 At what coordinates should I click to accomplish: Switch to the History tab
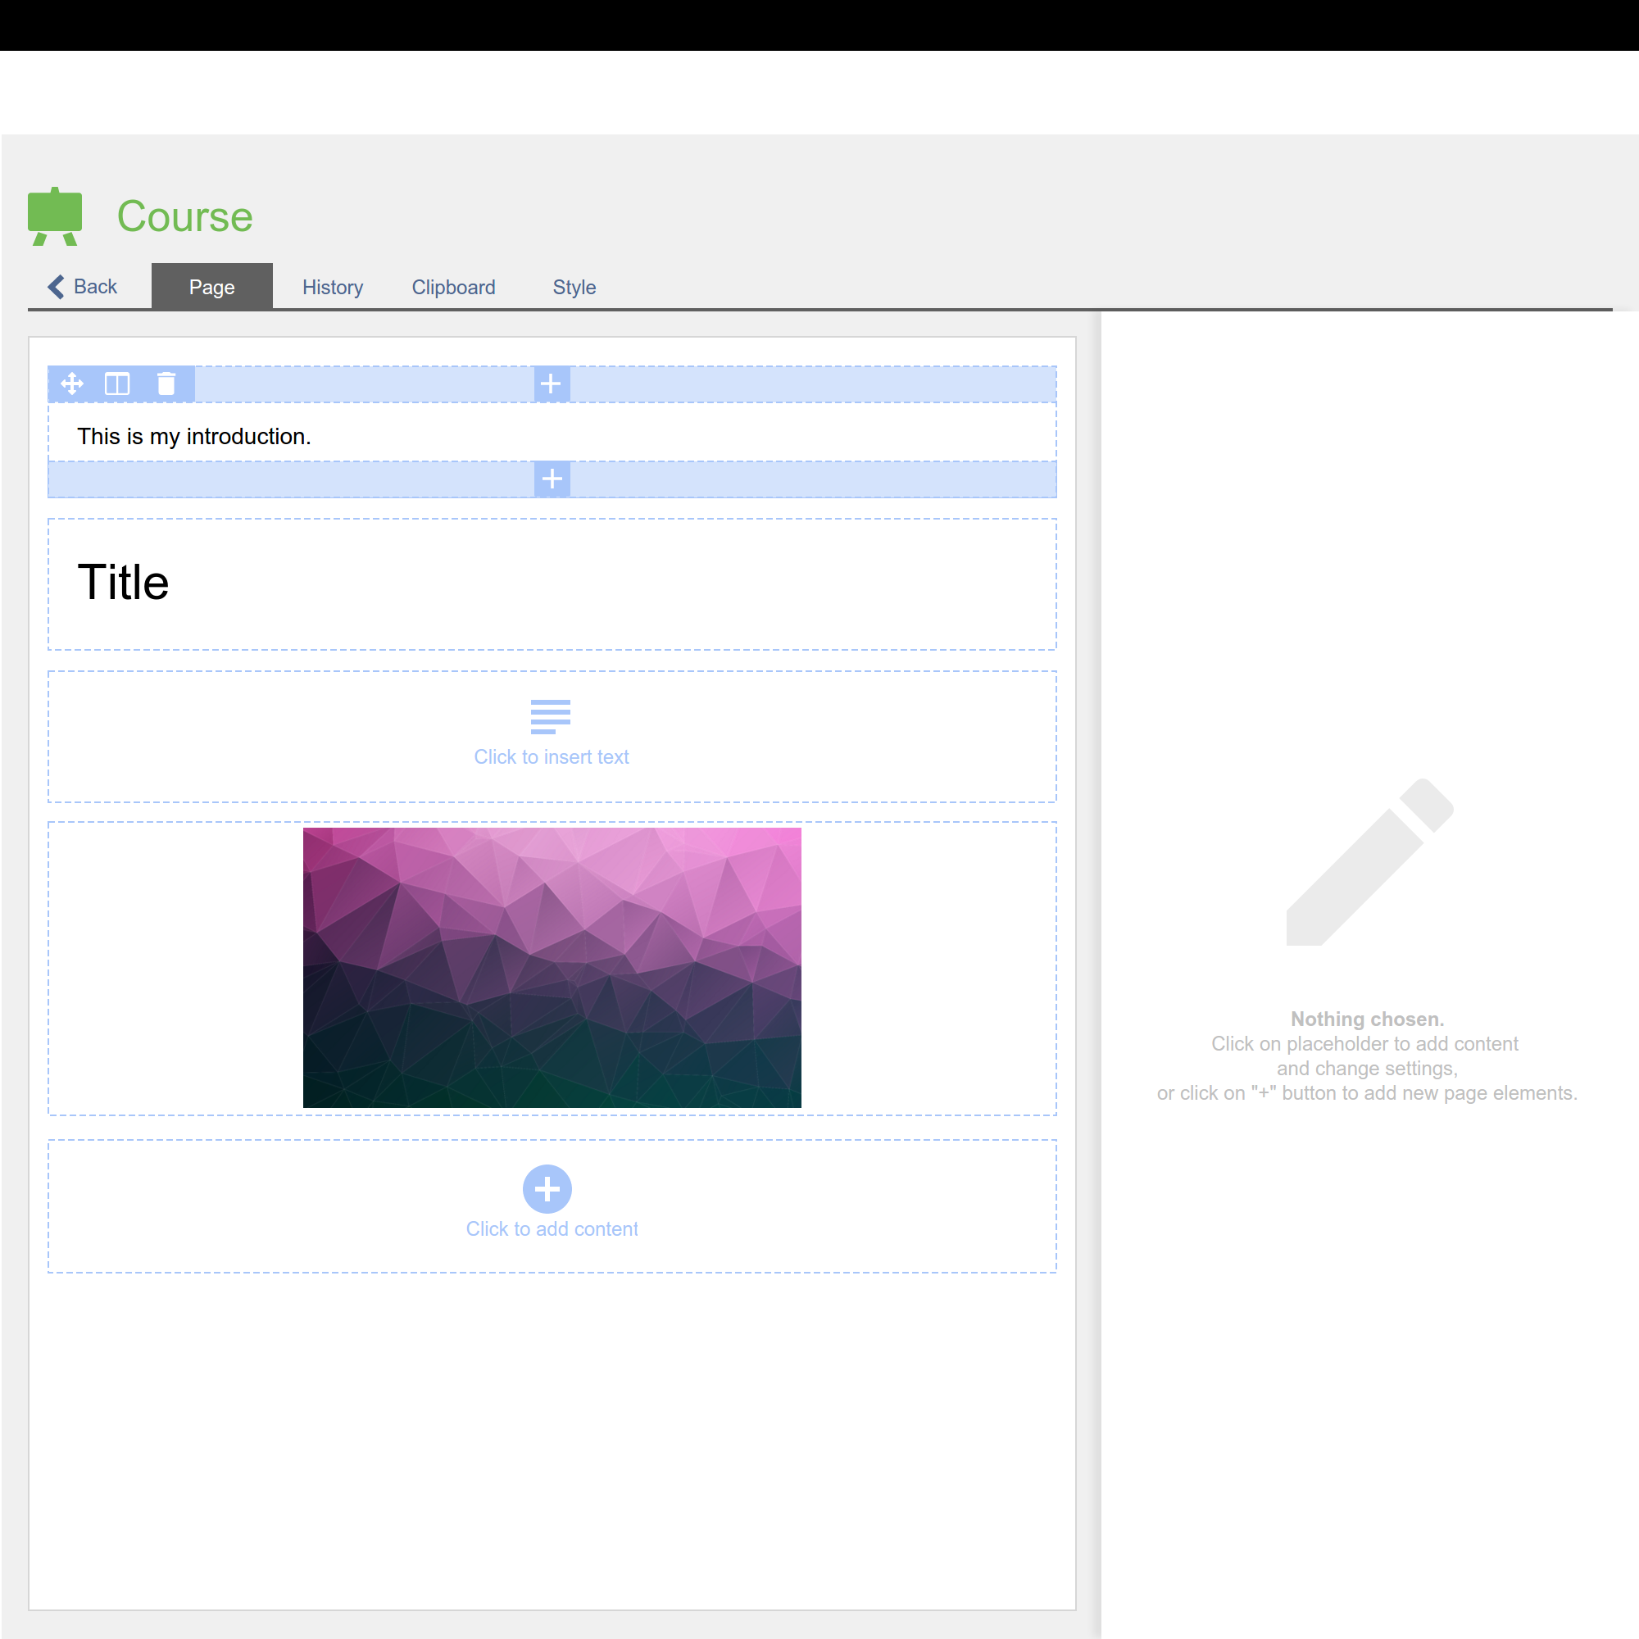pyautogui.click(x=333, y=288)
